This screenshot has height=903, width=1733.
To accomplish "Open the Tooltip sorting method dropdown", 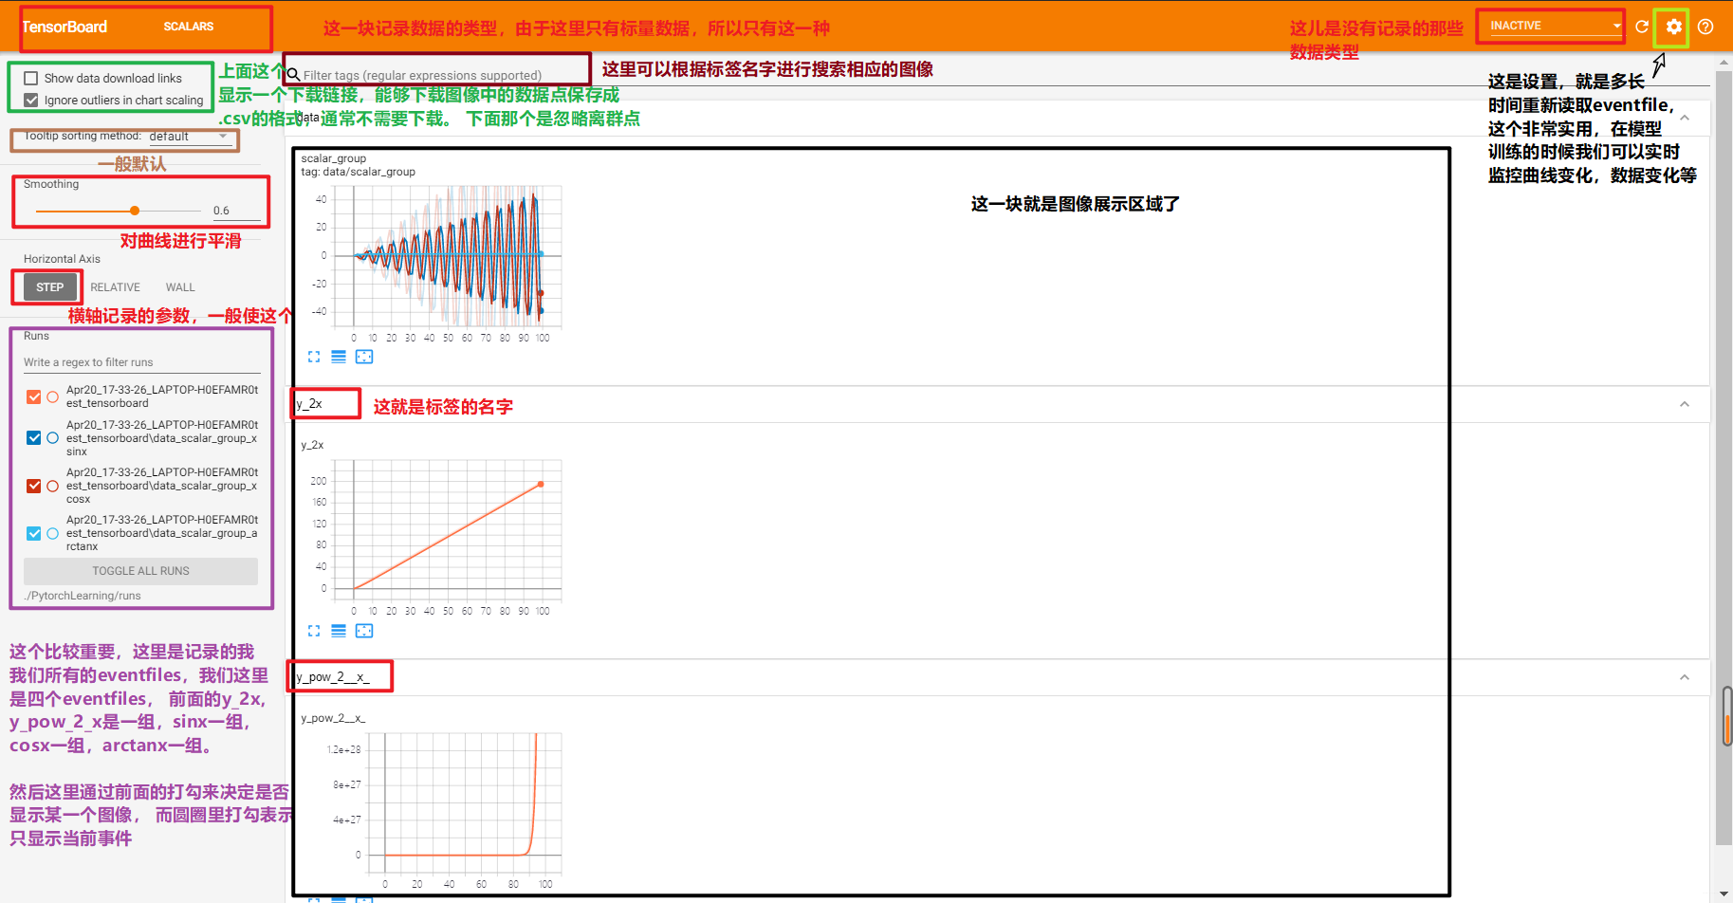I will pos(189,137).
